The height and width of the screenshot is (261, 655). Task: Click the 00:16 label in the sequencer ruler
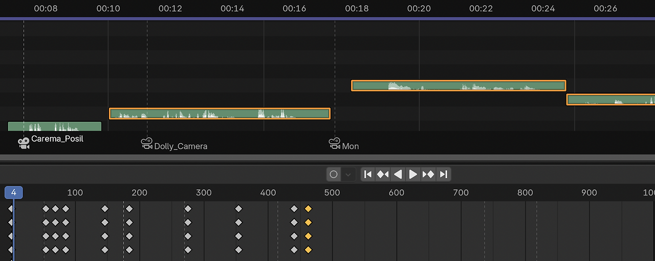tap(294, 9)
